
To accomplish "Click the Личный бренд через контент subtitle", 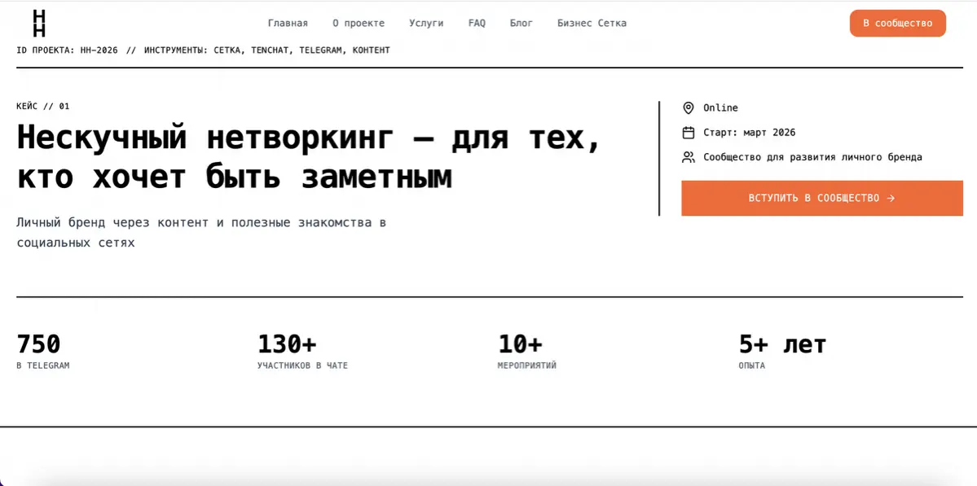I will [x=202, y=232].
